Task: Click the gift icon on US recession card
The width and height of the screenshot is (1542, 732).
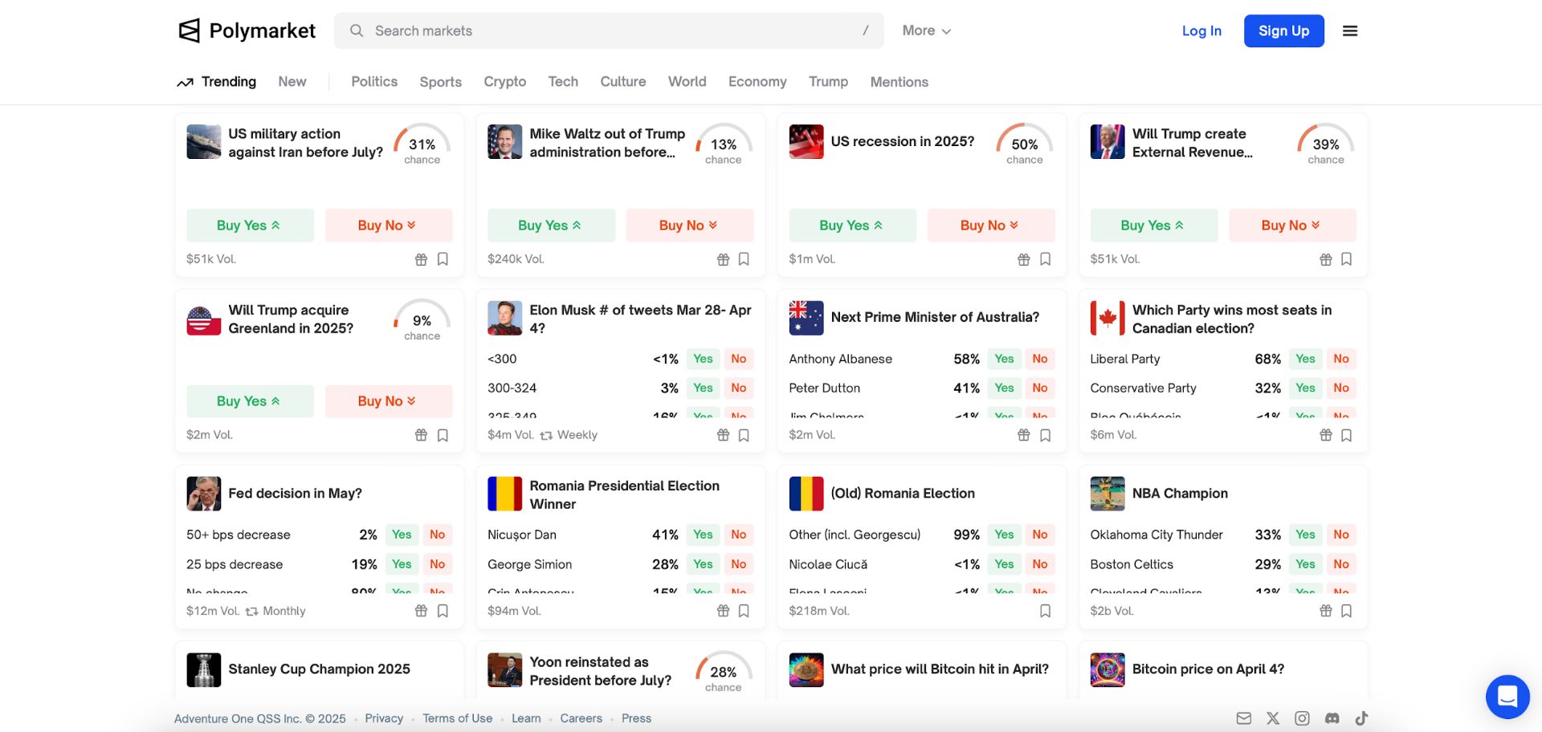Action: tap(1023, 259)
